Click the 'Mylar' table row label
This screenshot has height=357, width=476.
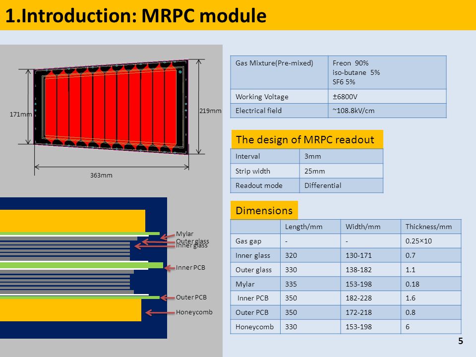(x=245, y=285)
